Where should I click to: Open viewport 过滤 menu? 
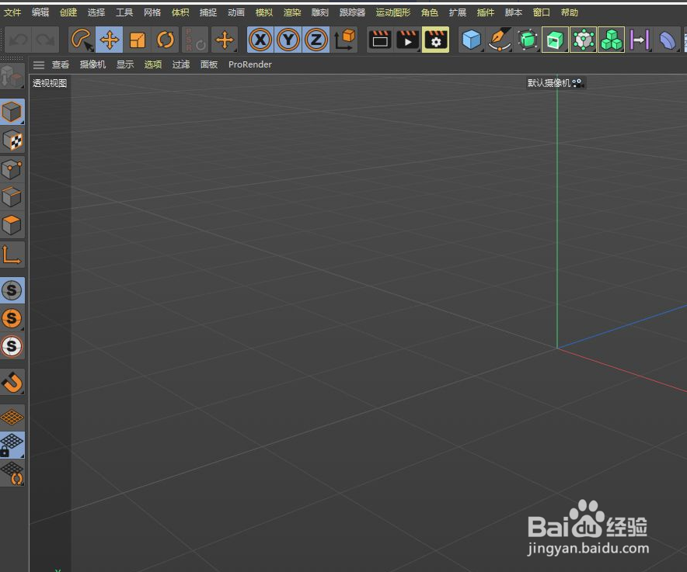[x=181, y=64]
